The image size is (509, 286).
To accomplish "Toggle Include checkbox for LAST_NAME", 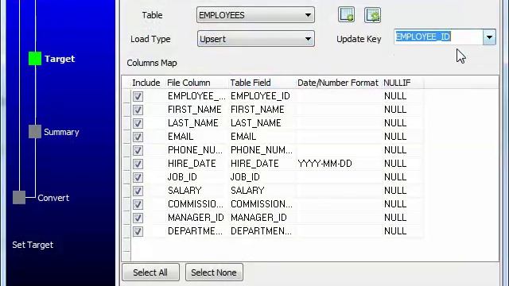I will click(x=138, y=123).
